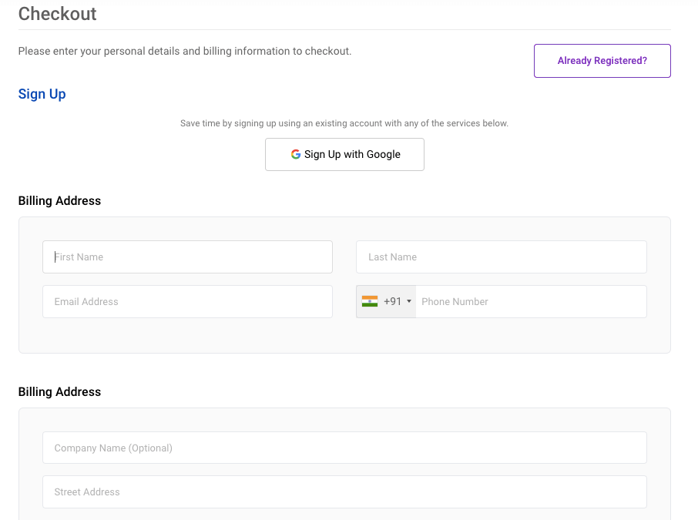698x520 pixels.
Task: Click the Phone Number input
Action: 532,301
